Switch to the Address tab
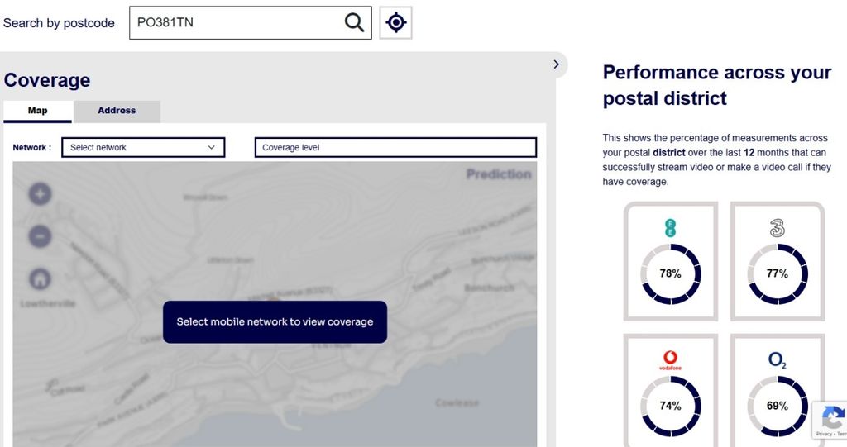Screen dimensions: 847x447 (x=117, y=111)
